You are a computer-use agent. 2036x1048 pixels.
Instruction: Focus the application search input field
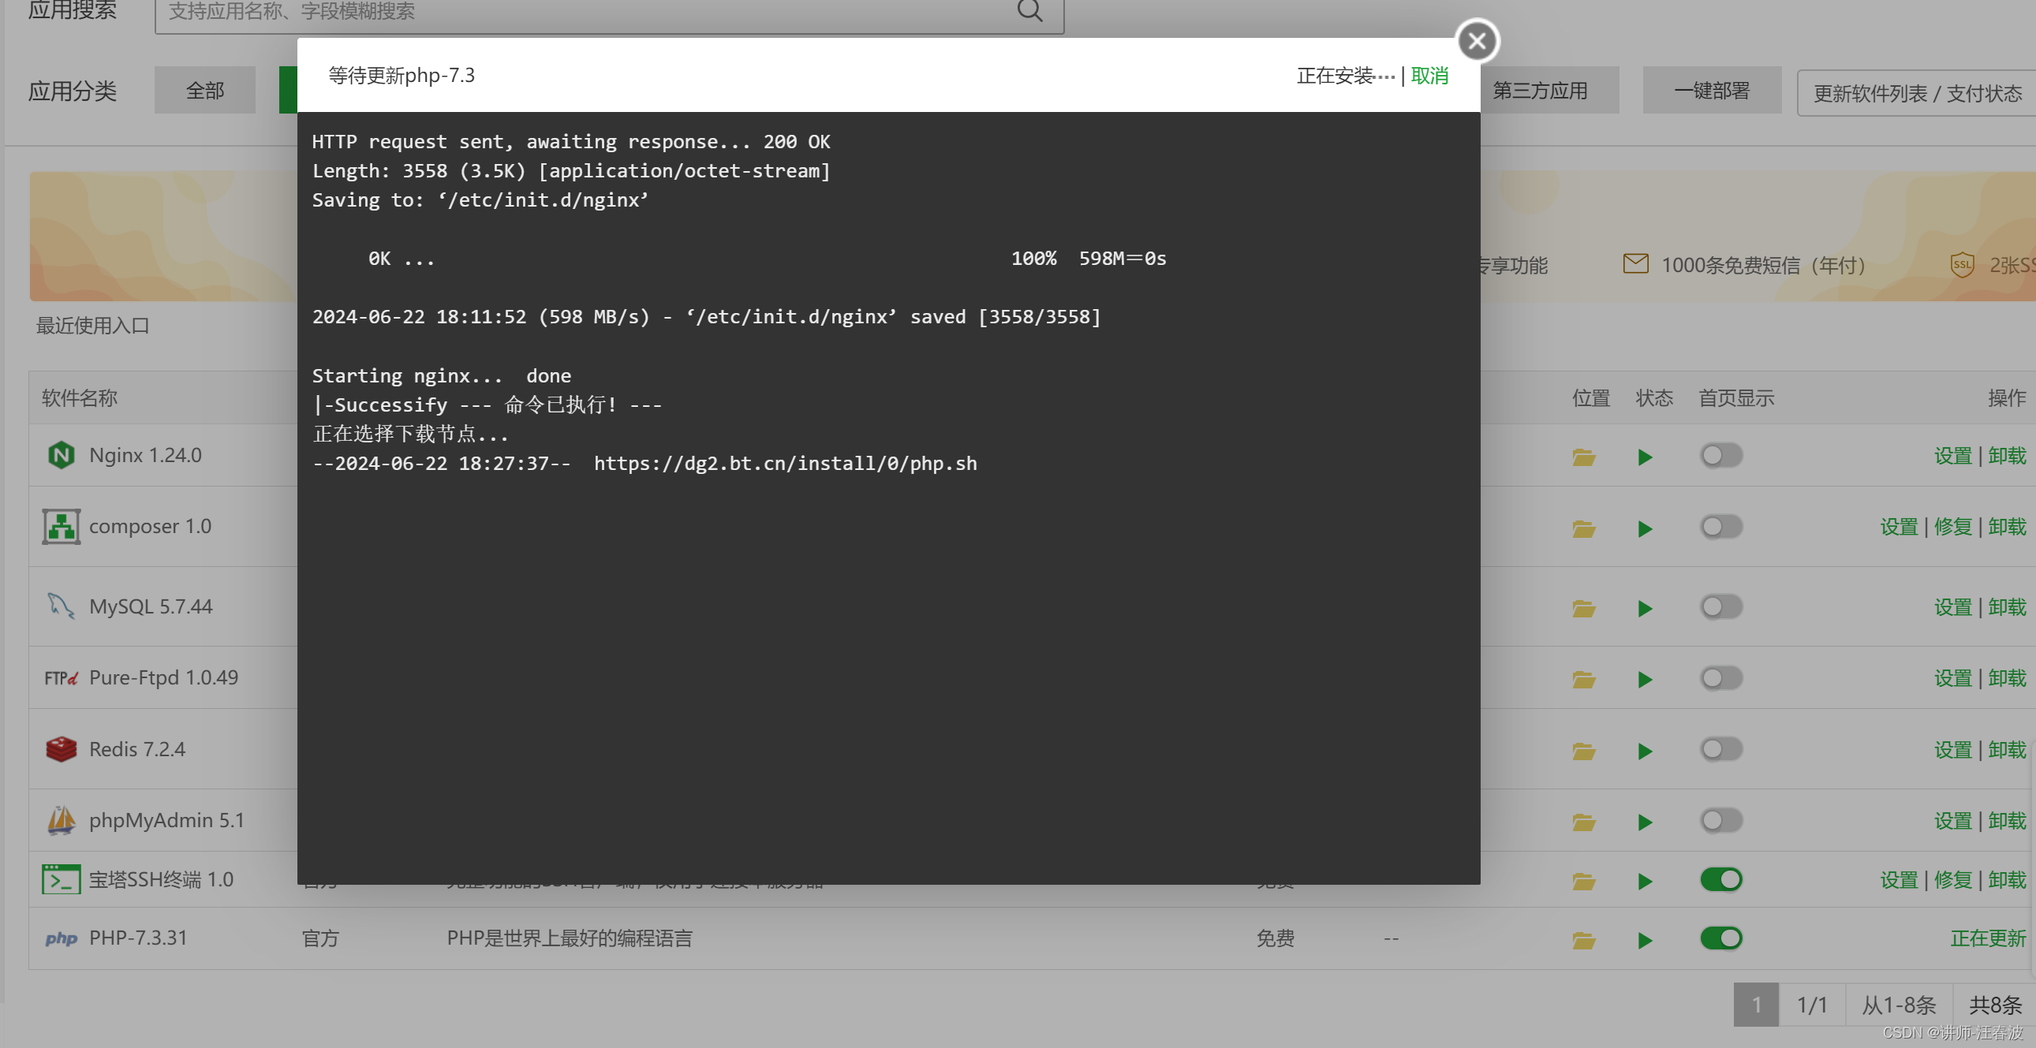(x=608, y=13)
